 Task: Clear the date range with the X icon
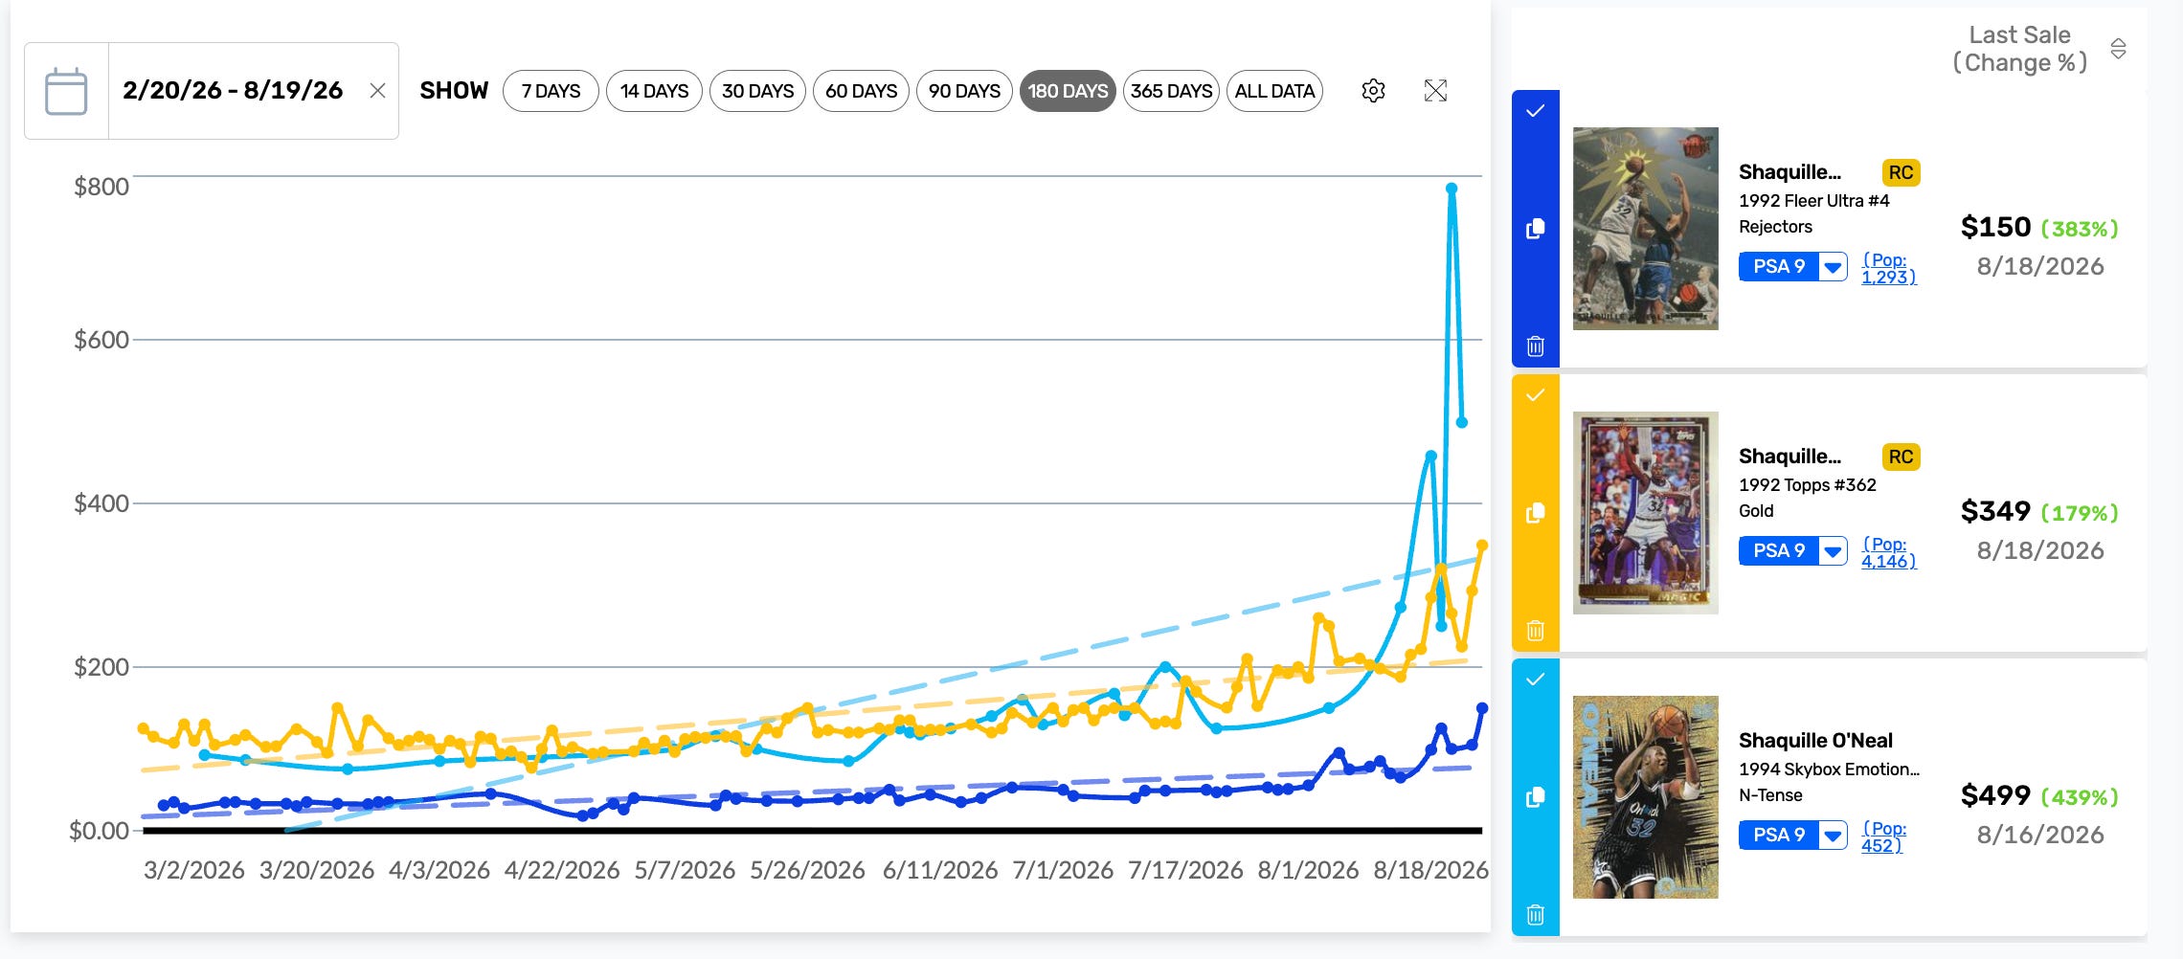click(x=377, y=91)
